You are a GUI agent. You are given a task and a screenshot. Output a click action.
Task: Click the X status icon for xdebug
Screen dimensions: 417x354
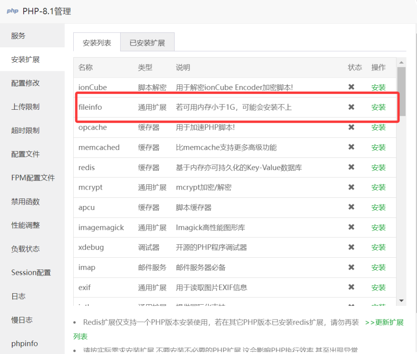(x=351, y=247)
